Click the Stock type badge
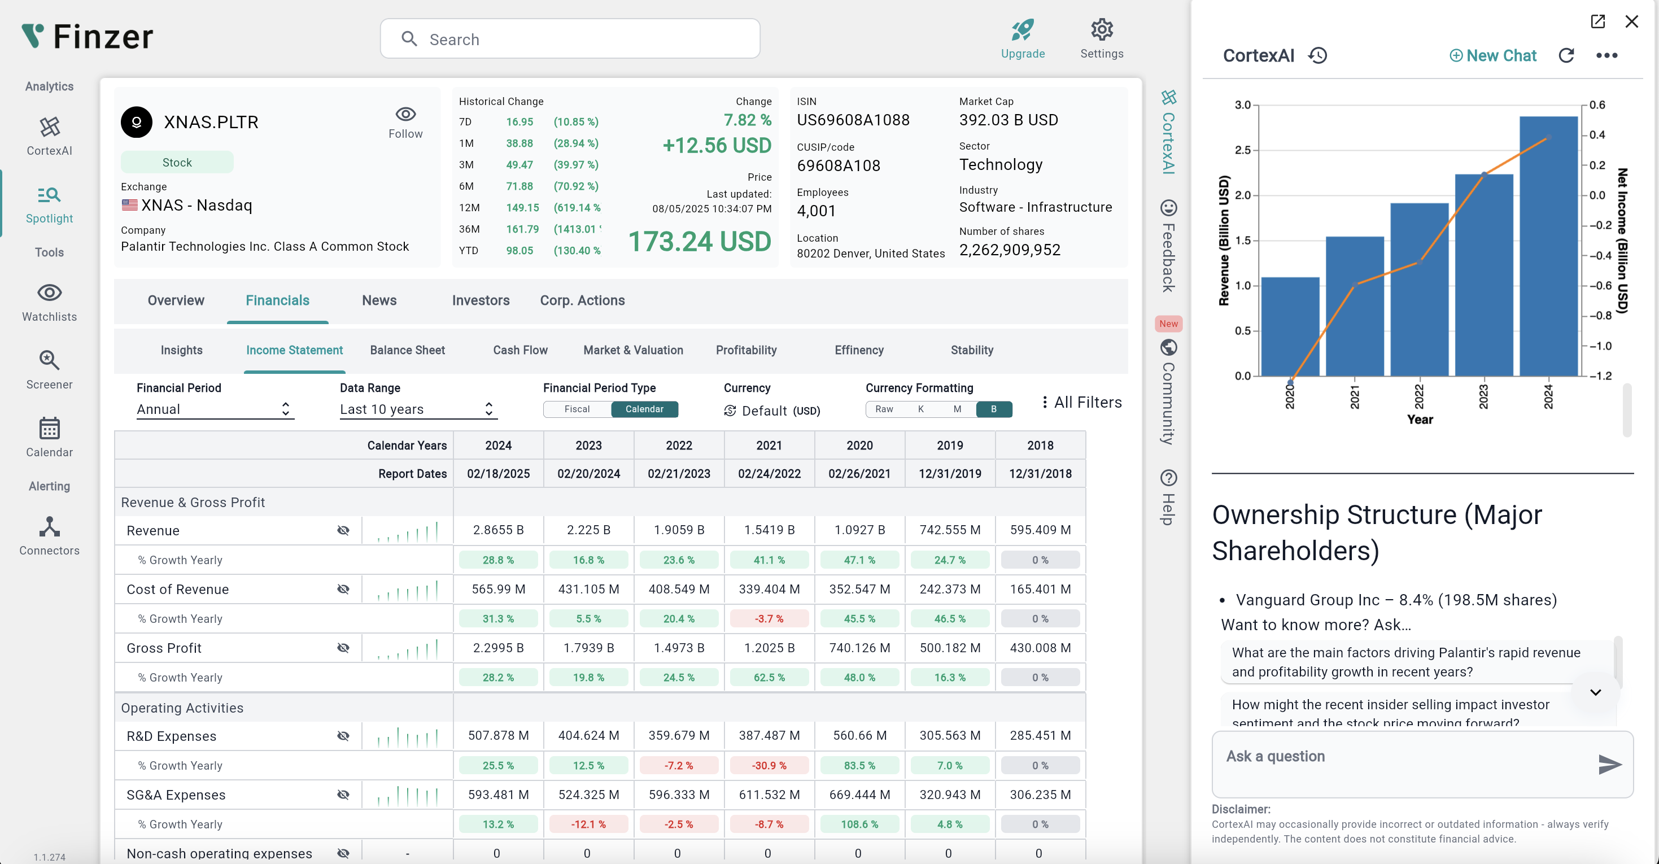The height and width of the screenshot is (864, 1659). pyautogui.click(x=177, y=163)
